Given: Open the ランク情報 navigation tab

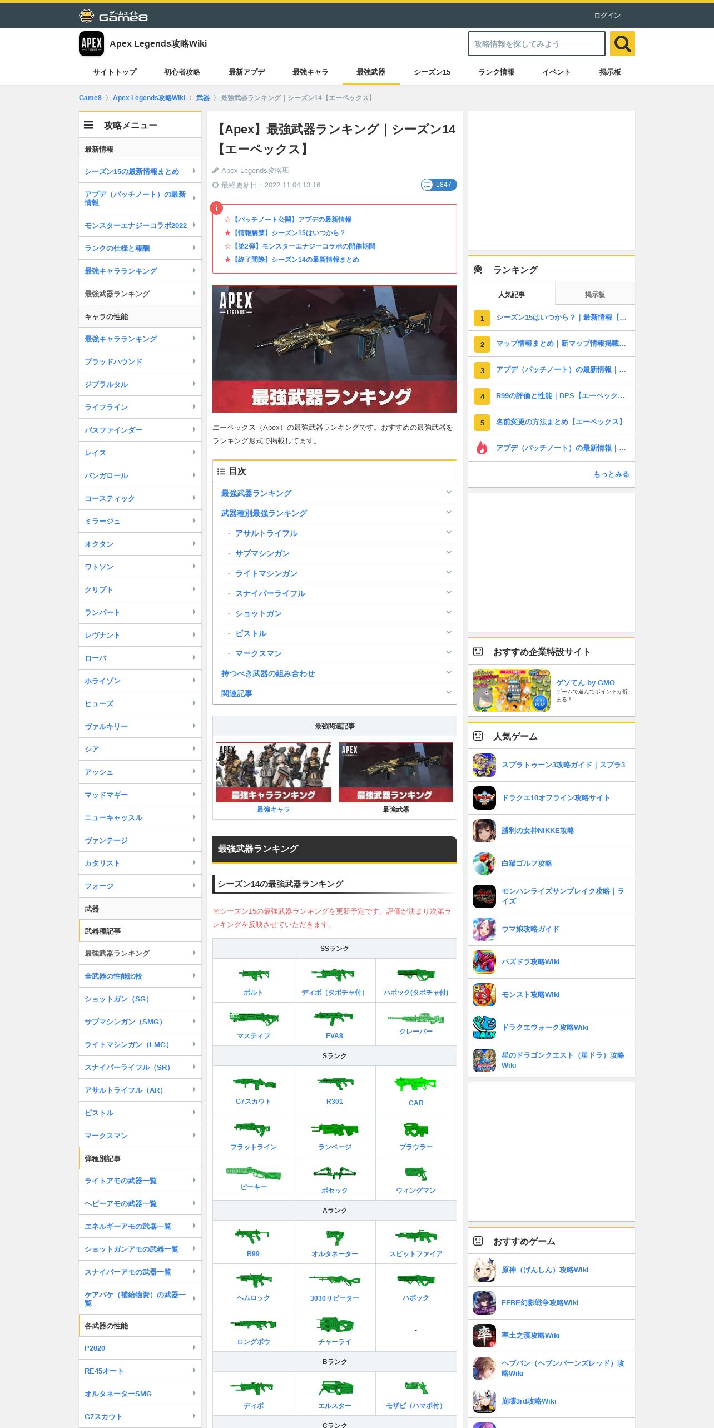Looking at the screenshot, I should (496, 72).
